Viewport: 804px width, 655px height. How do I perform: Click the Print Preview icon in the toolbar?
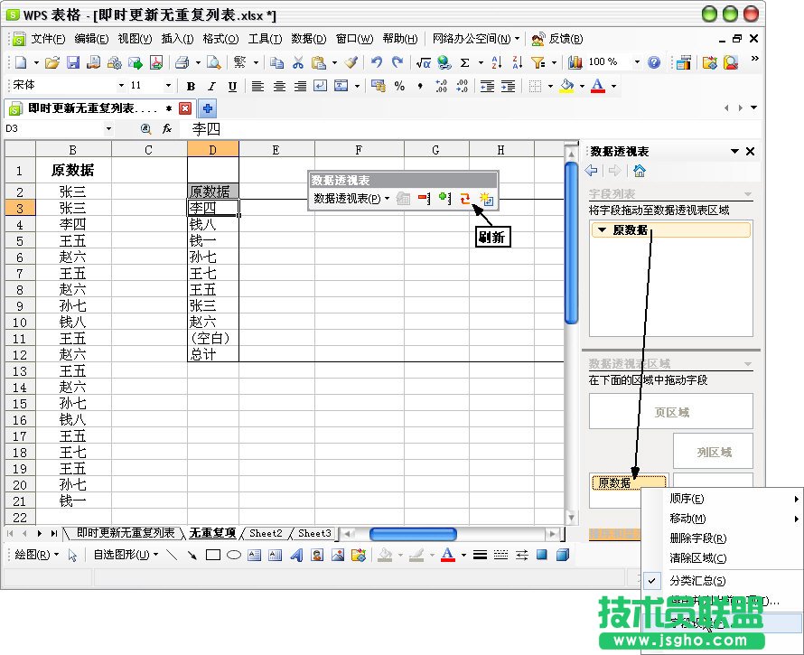(x=211, y=62)
